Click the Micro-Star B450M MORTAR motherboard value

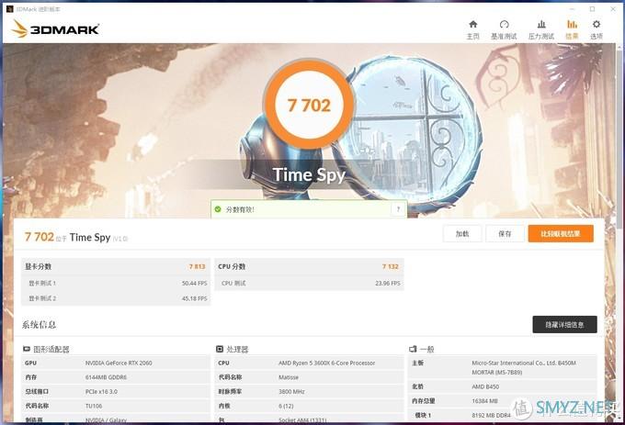(x=524, y=368)
